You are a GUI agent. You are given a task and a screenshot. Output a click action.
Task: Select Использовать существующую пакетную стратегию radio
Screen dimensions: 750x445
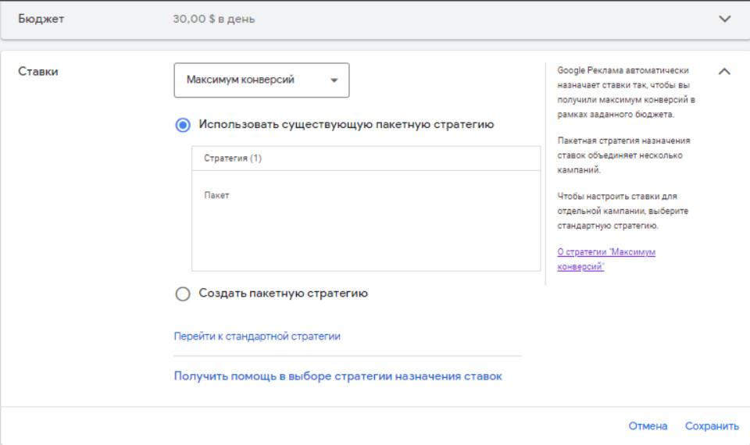(183, 124)
